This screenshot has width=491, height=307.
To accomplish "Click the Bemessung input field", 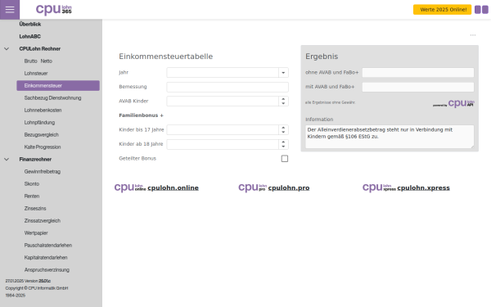I will click(227, 87).
